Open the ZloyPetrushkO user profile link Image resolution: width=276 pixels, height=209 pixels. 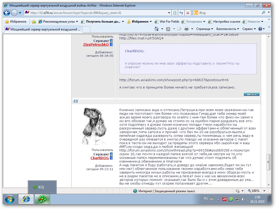point(96,44)
